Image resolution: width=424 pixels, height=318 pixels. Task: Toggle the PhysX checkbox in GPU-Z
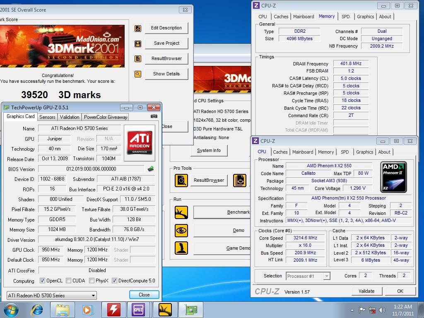[x=92, y=281]
